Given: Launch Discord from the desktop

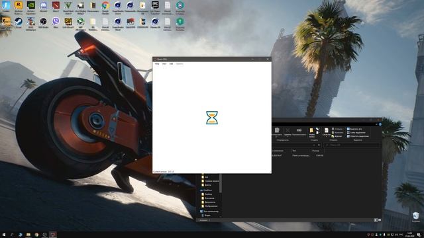Looking at the screenshot, I should click(43, 5).
